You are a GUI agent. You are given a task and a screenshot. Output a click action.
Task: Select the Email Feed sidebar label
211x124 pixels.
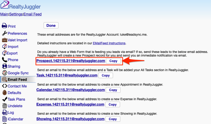pos(17,80)
